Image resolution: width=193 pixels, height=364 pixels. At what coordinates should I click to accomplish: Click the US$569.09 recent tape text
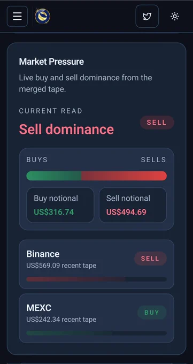click(x=61, y=266)
